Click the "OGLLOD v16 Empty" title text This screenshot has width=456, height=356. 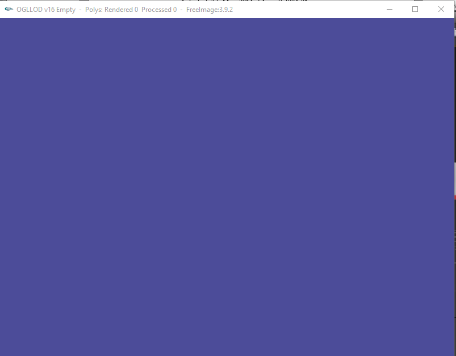point(46,10)
